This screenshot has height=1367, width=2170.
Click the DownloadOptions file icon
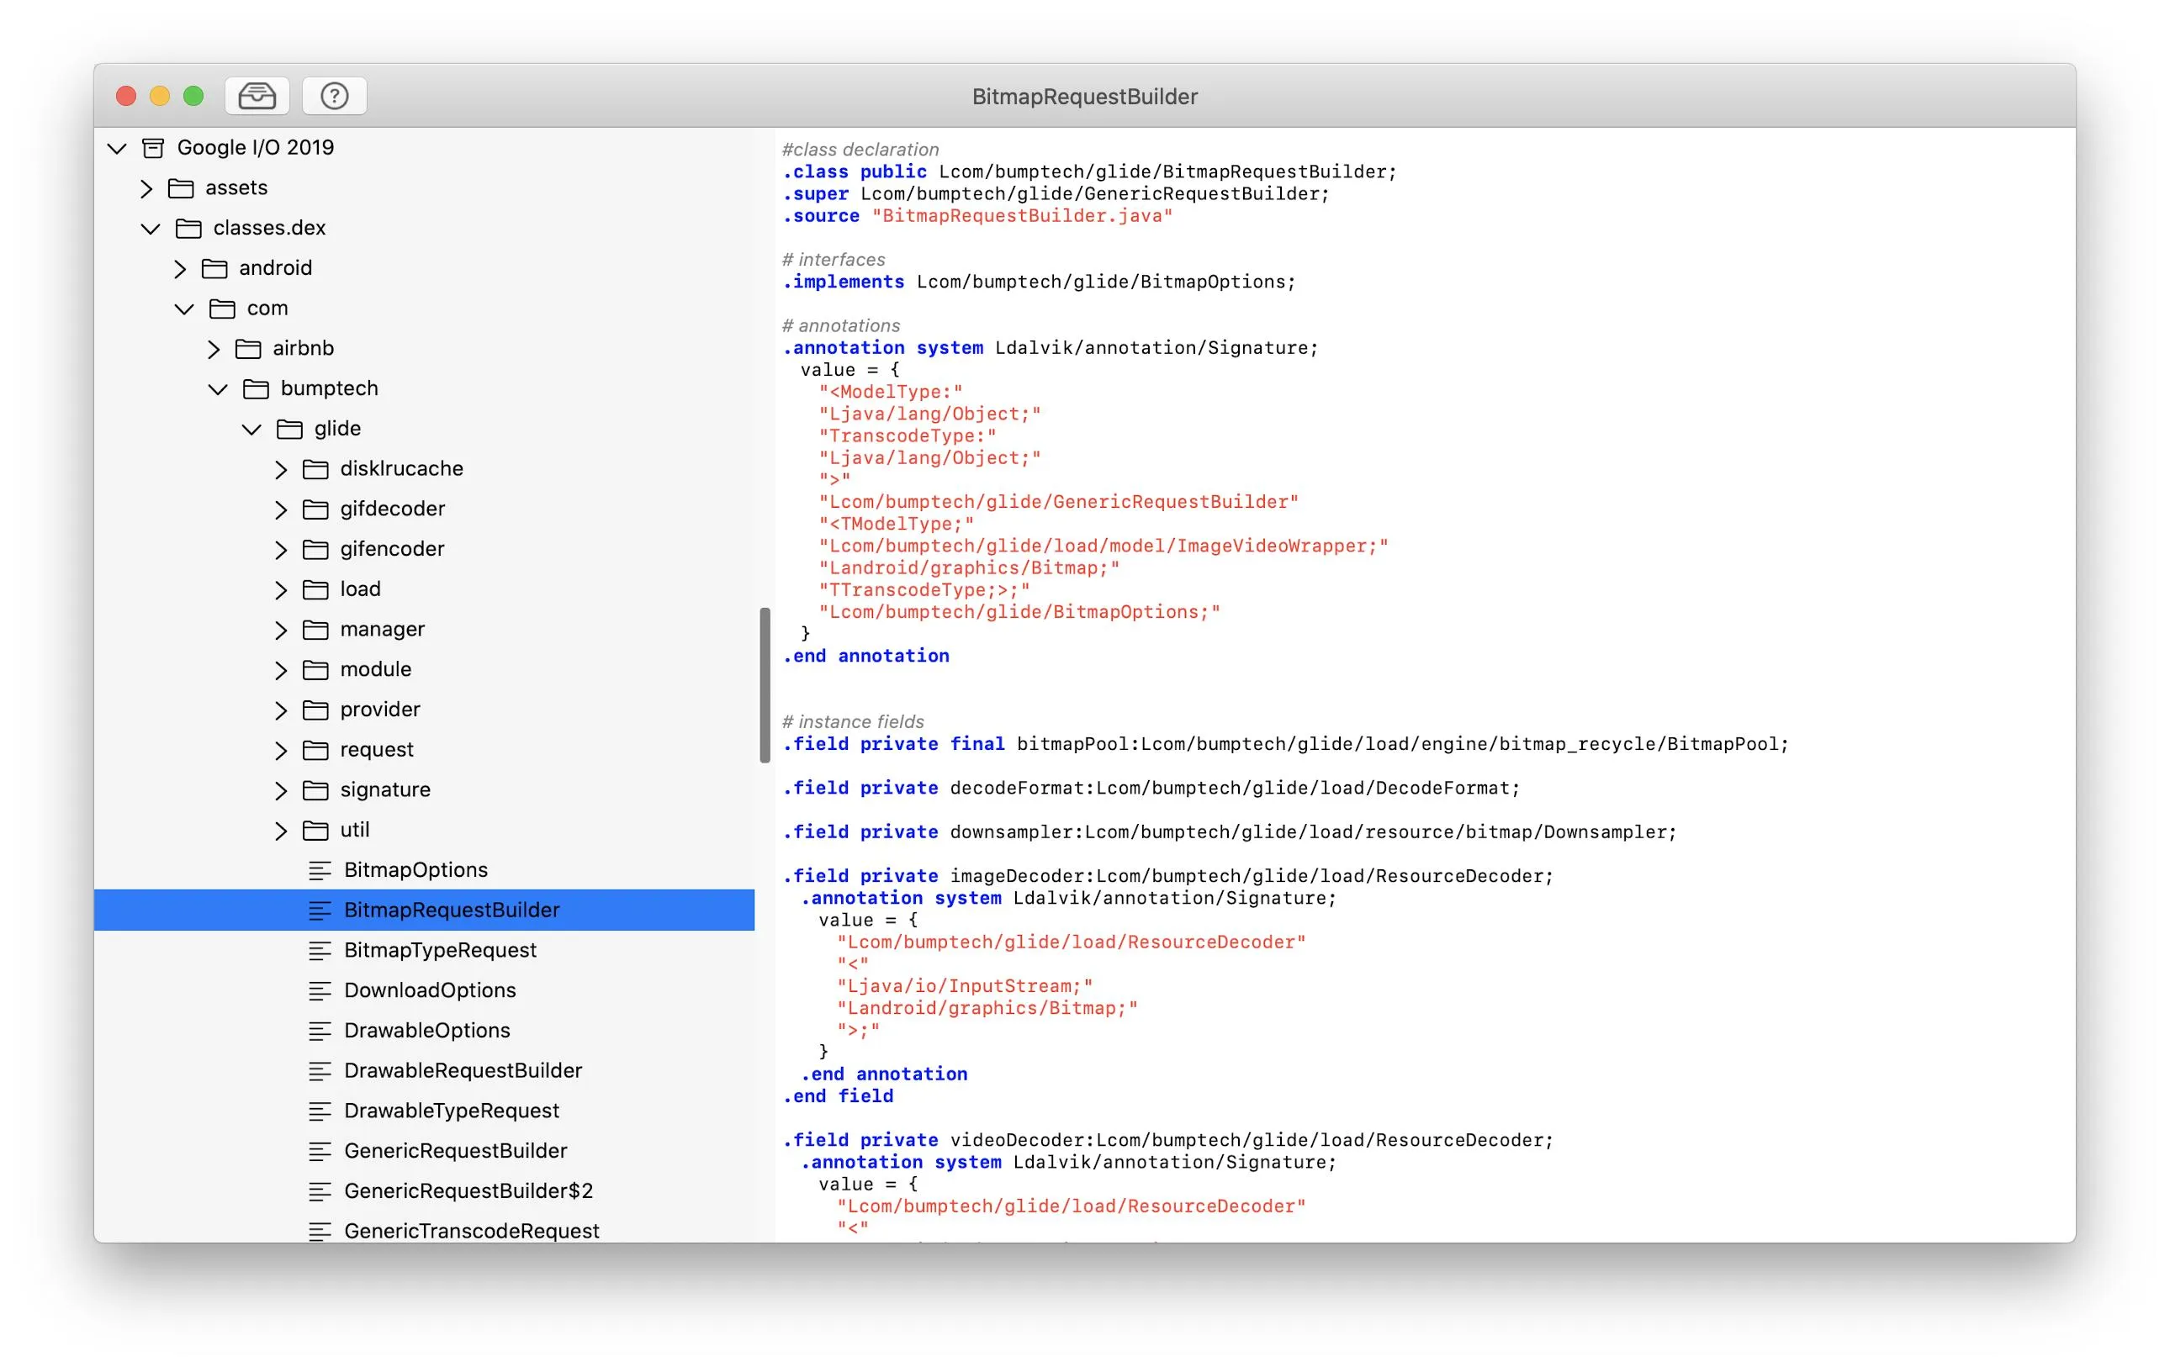tap(320, 990)
